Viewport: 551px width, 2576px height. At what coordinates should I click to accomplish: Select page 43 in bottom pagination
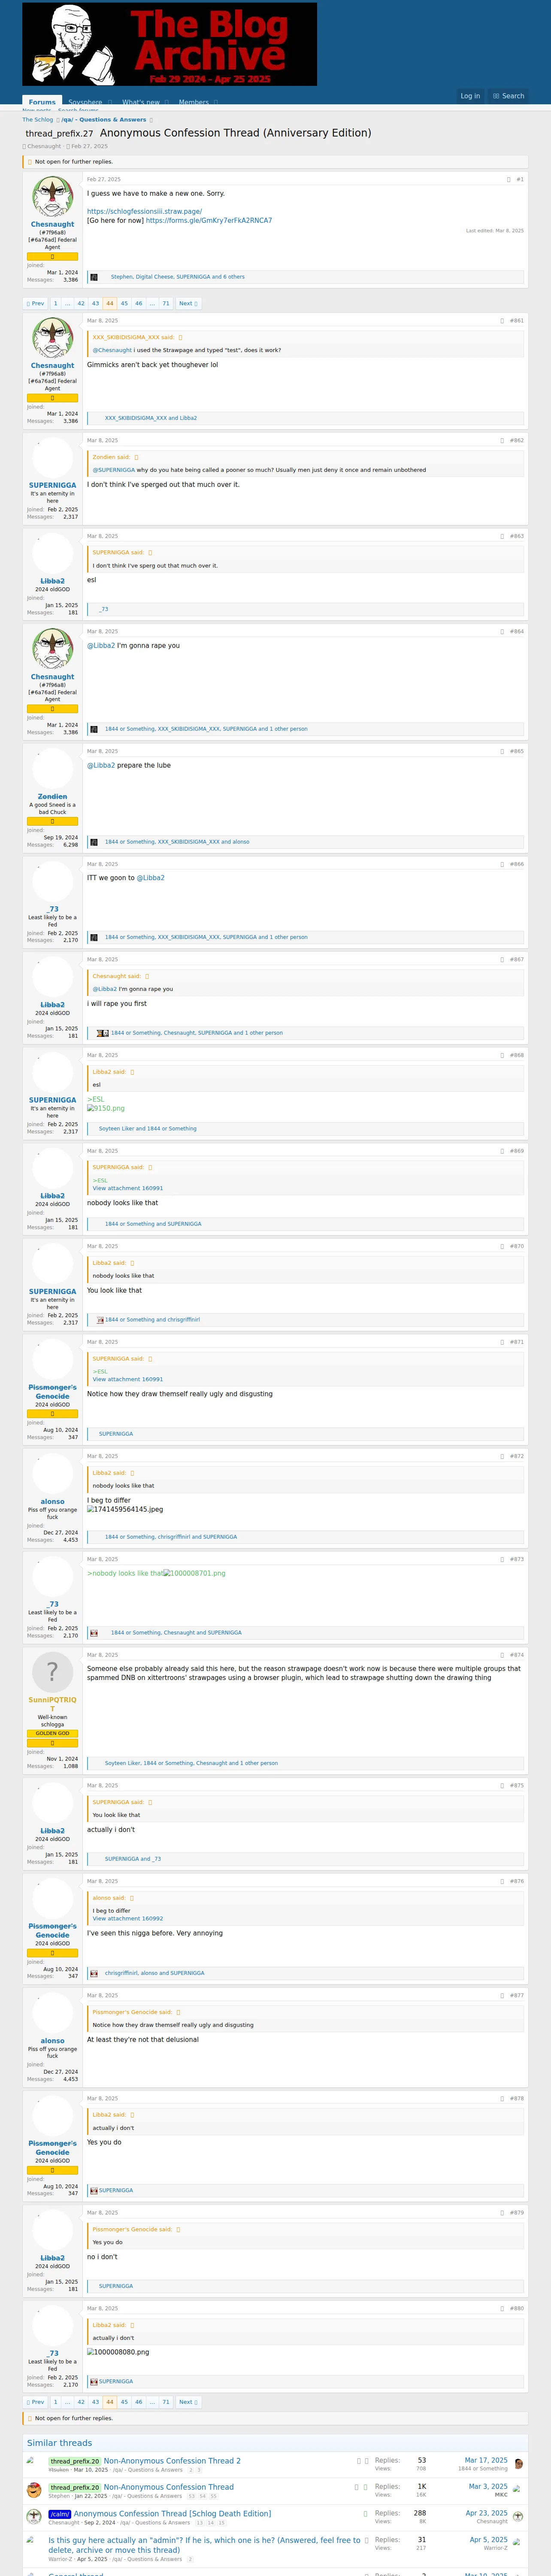click(x=95, y=2402)
